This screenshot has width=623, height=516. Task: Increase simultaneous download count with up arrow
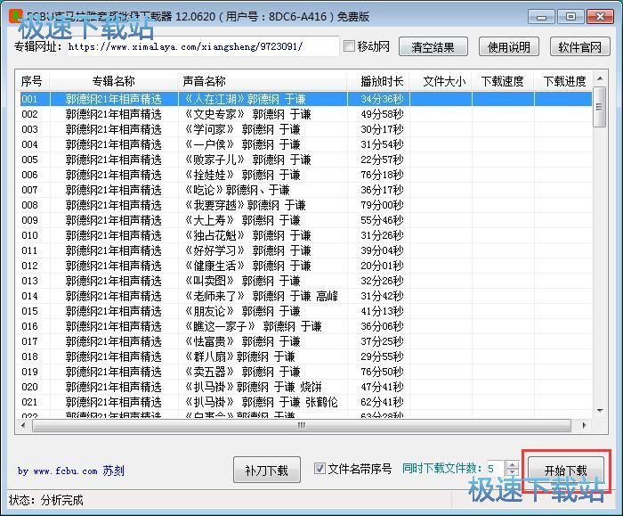pyautogui.click(x=512, y=464)
